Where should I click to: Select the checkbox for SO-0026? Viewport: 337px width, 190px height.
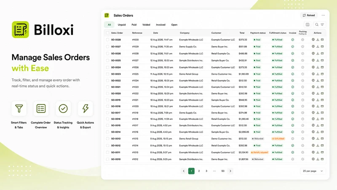(107, 54)
